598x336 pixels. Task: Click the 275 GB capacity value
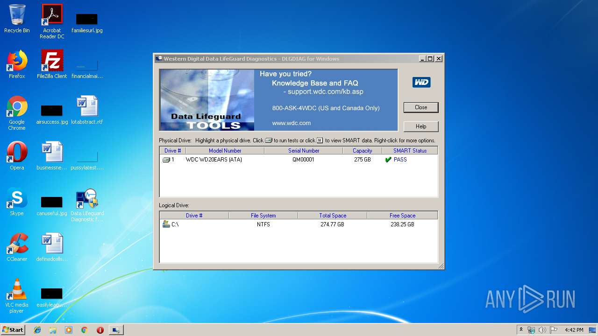(x=363, y=160)
